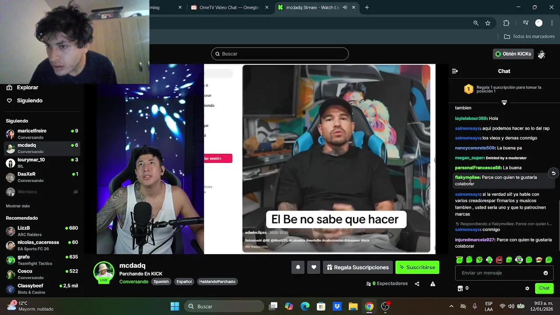
Task: Send message with green Chat button
Action: tap(544, 288)
